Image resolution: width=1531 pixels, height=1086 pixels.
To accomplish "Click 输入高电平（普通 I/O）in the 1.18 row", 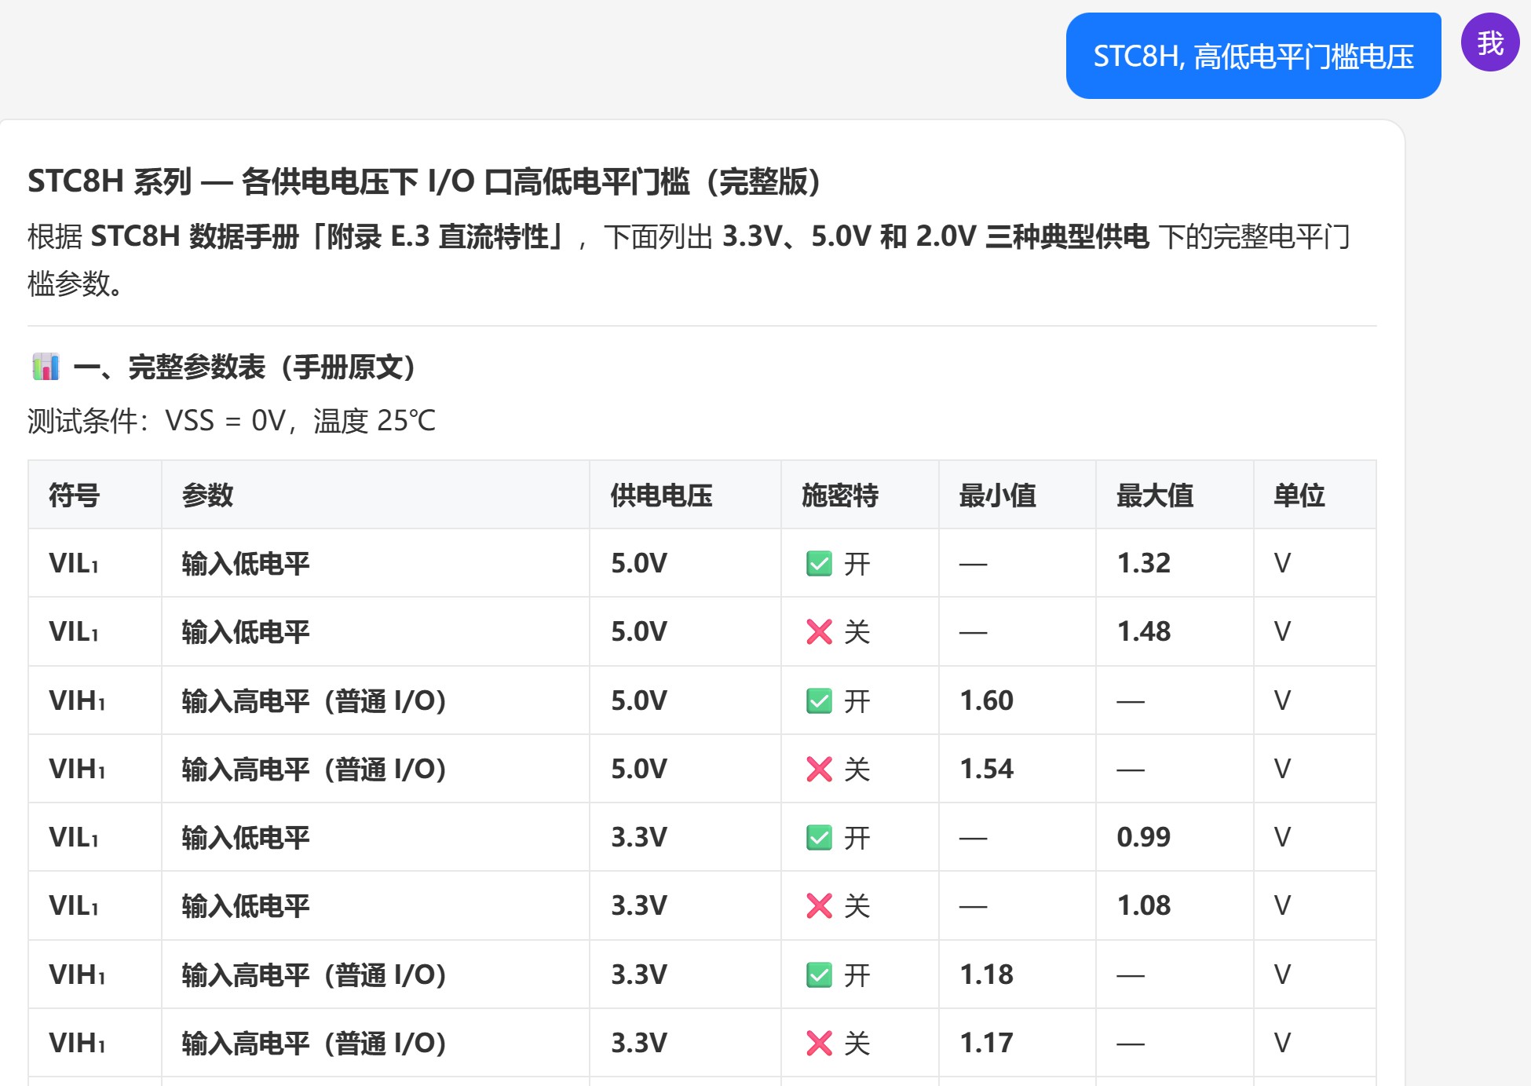I will point(314,974).
